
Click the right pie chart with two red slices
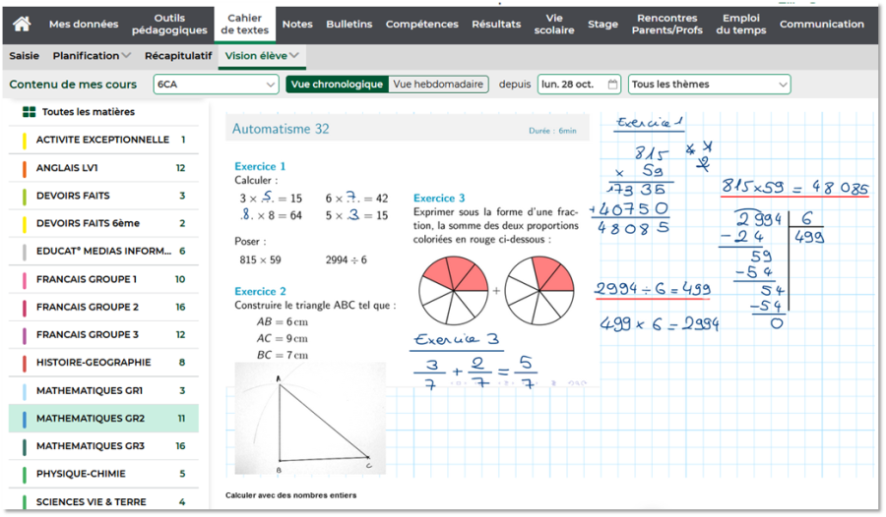pyautogui.click(x=539, y=291)
